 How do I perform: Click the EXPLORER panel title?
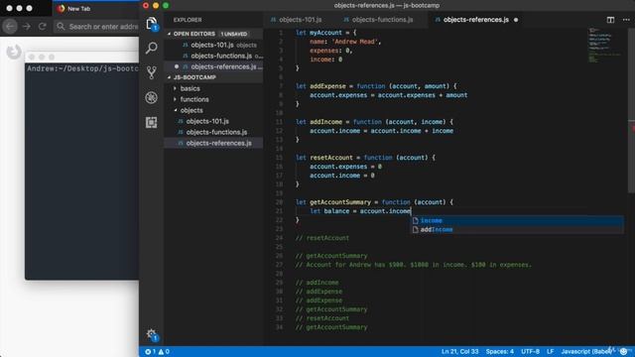tap(188, 20)
